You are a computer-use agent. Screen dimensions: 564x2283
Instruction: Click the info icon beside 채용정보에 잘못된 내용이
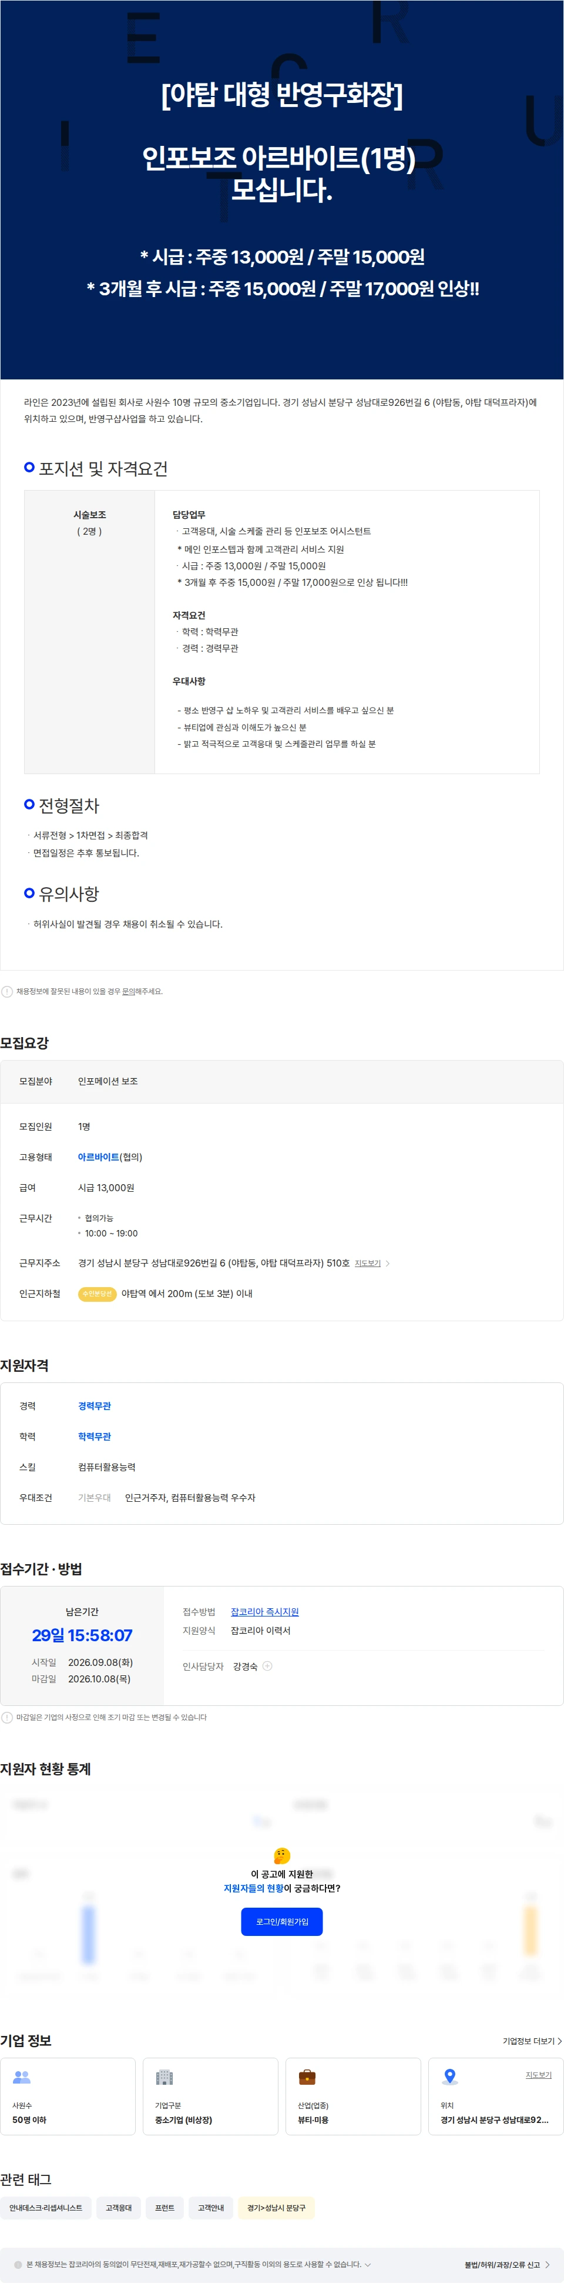pyautogui.click(x=7, y=992)
